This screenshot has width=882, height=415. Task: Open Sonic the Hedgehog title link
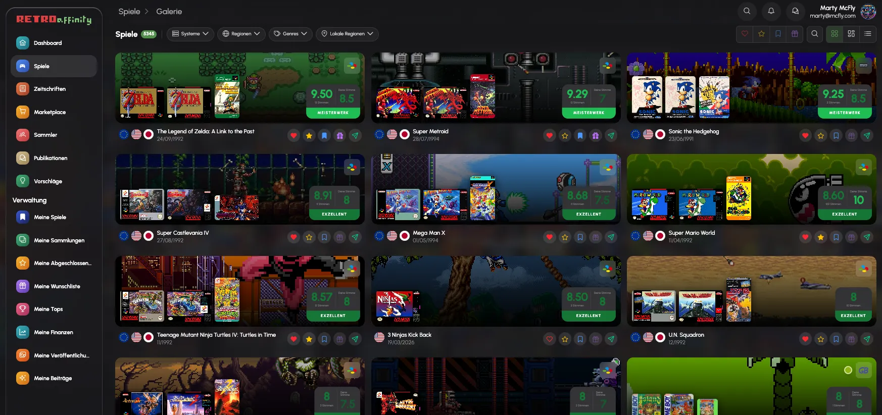(x=694, y=131)
